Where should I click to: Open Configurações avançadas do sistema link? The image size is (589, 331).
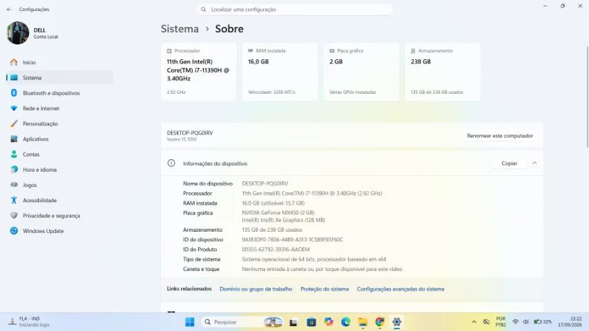coord(400,289)
